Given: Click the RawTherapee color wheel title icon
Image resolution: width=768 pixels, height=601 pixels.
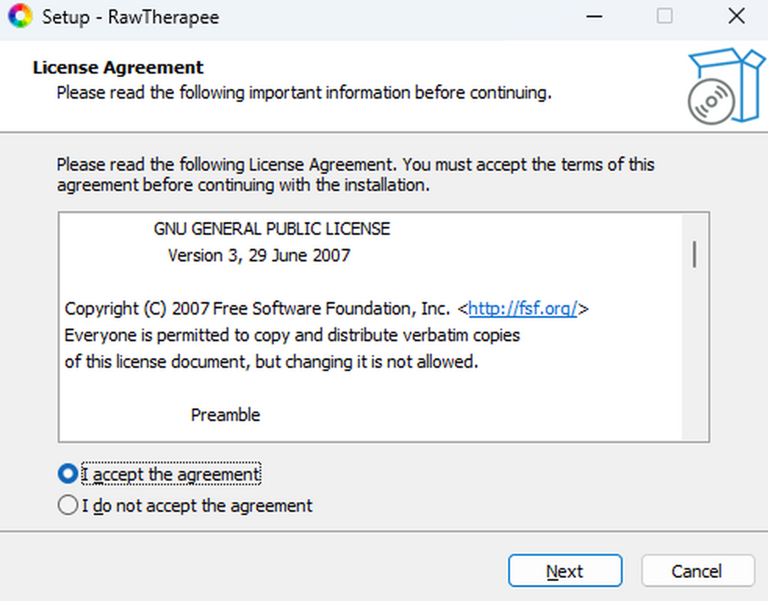Looking at the screenshot, I should coord(19,16).
